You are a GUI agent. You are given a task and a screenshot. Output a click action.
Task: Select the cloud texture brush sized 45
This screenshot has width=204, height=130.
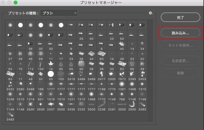tap(122, 44)
